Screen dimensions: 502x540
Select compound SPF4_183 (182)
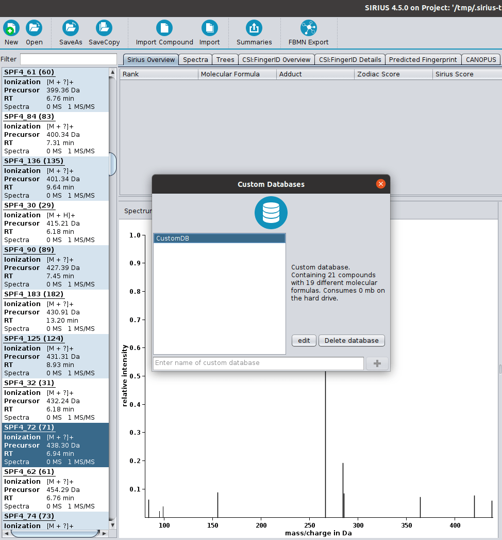pos(55,312)
